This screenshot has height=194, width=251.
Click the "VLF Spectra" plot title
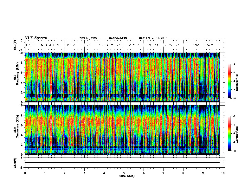coord(36,38)
